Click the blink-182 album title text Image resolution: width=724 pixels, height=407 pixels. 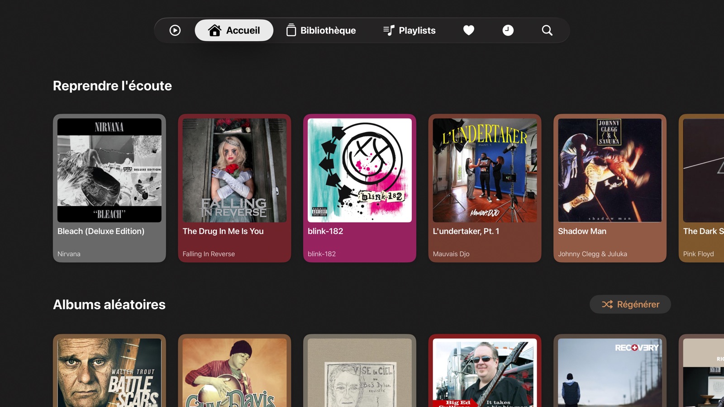point(325,231)
